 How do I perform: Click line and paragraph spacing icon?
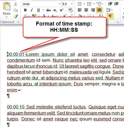point(108,10)
